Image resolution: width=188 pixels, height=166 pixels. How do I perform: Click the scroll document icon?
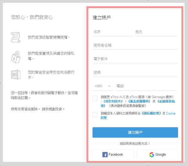[x=16, y=37]
